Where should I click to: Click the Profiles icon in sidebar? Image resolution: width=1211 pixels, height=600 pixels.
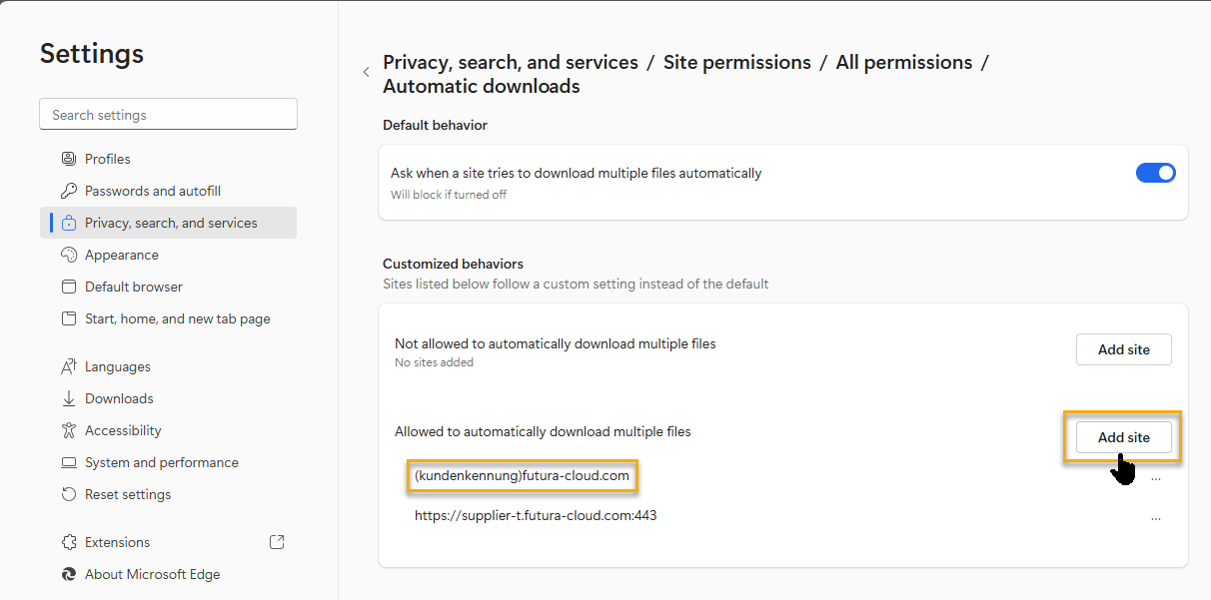click(69, 159)
